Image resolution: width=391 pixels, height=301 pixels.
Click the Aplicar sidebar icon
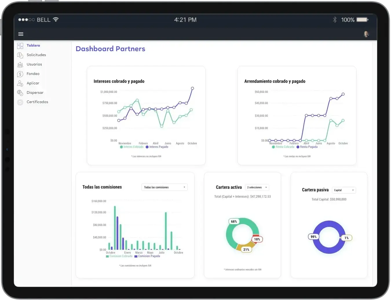pyautogui.click(x=20, y=83)
